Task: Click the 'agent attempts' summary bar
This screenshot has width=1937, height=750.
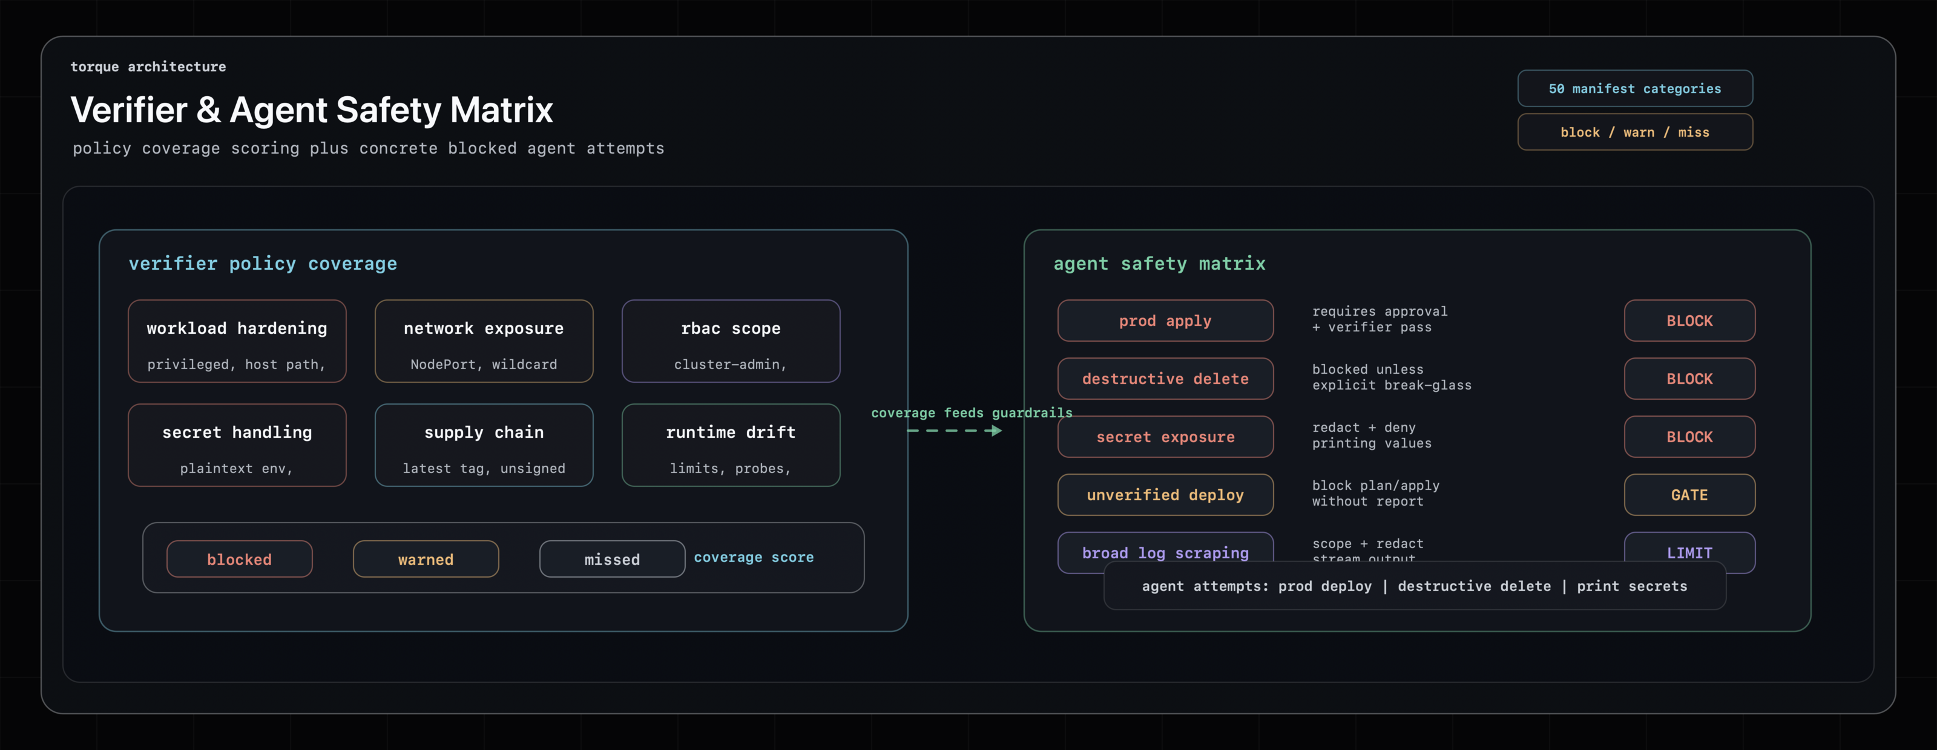Action: coord(1415,586)
